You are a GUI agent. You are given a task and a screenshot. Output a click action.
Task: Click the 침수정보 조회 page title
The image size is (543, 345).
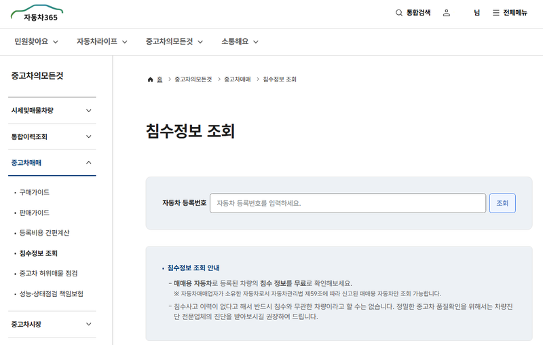(x=191, y=131)
